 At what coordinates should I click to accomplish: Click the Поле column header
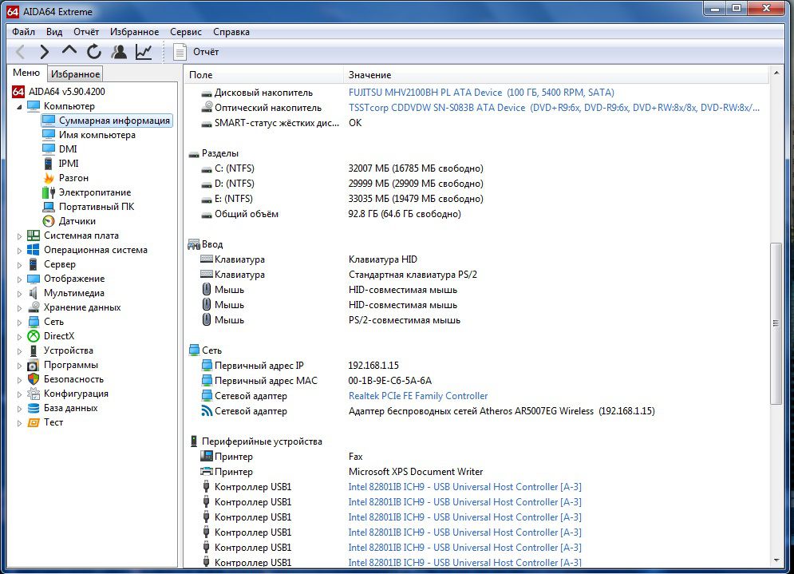(263, 75)
